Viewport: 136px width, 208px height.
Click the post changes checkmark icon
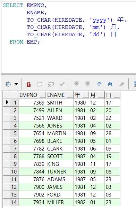[62, 84]
